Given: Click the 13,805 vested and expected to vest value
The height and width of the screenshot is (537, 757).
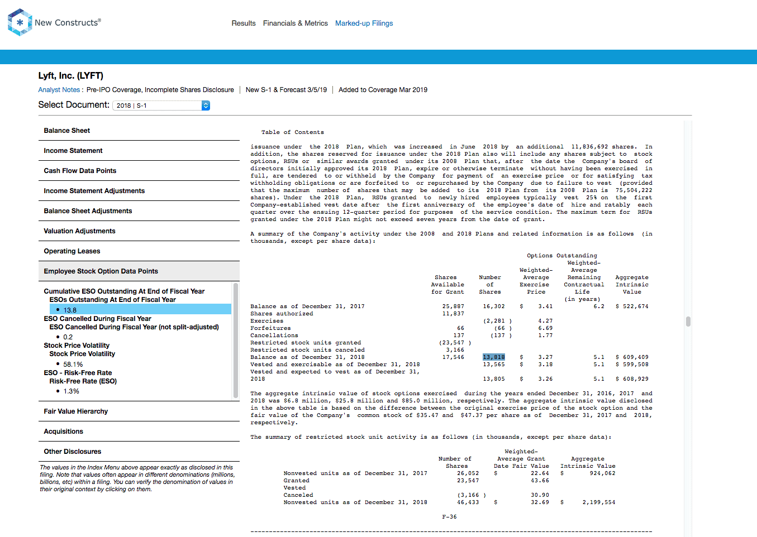Looking at the screenshot, I should coord(494,379).
